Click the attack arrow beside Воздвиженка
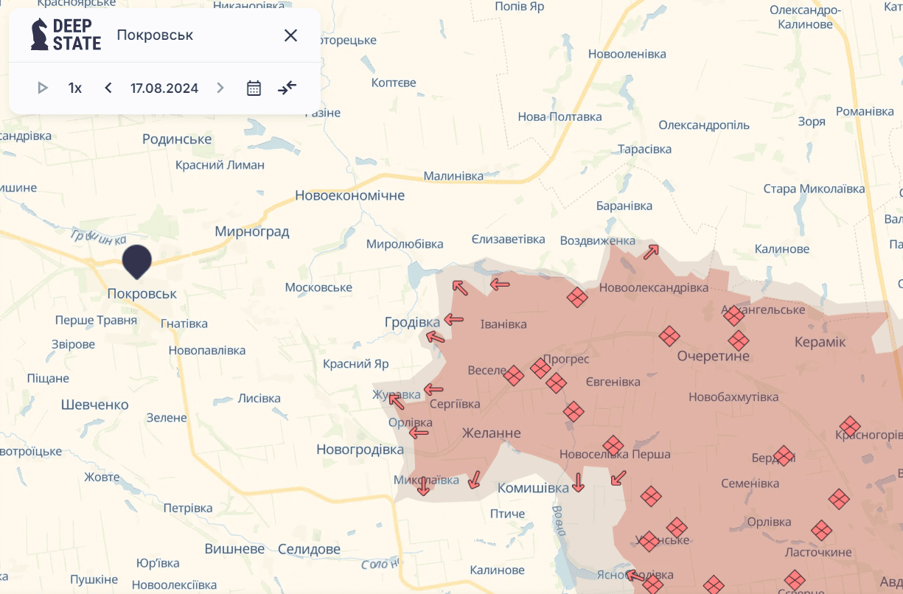903x594 pixels. pyautogui.click(x=651, y=252)
